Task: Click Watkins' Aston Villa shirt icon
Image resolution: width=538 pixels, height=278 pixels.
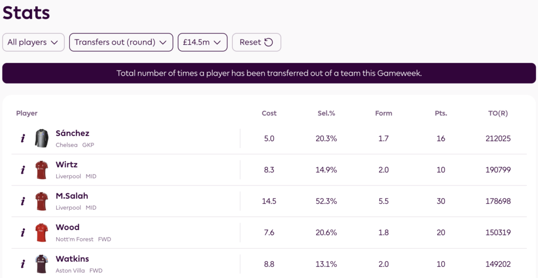Action: pyautogui.click(x=42, y=264)
